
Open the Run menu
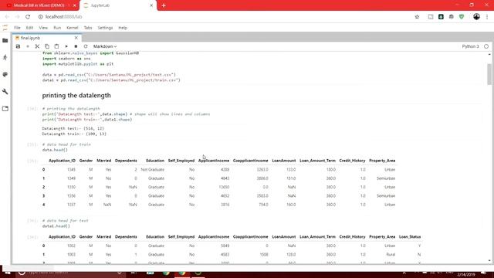[57, 28]
